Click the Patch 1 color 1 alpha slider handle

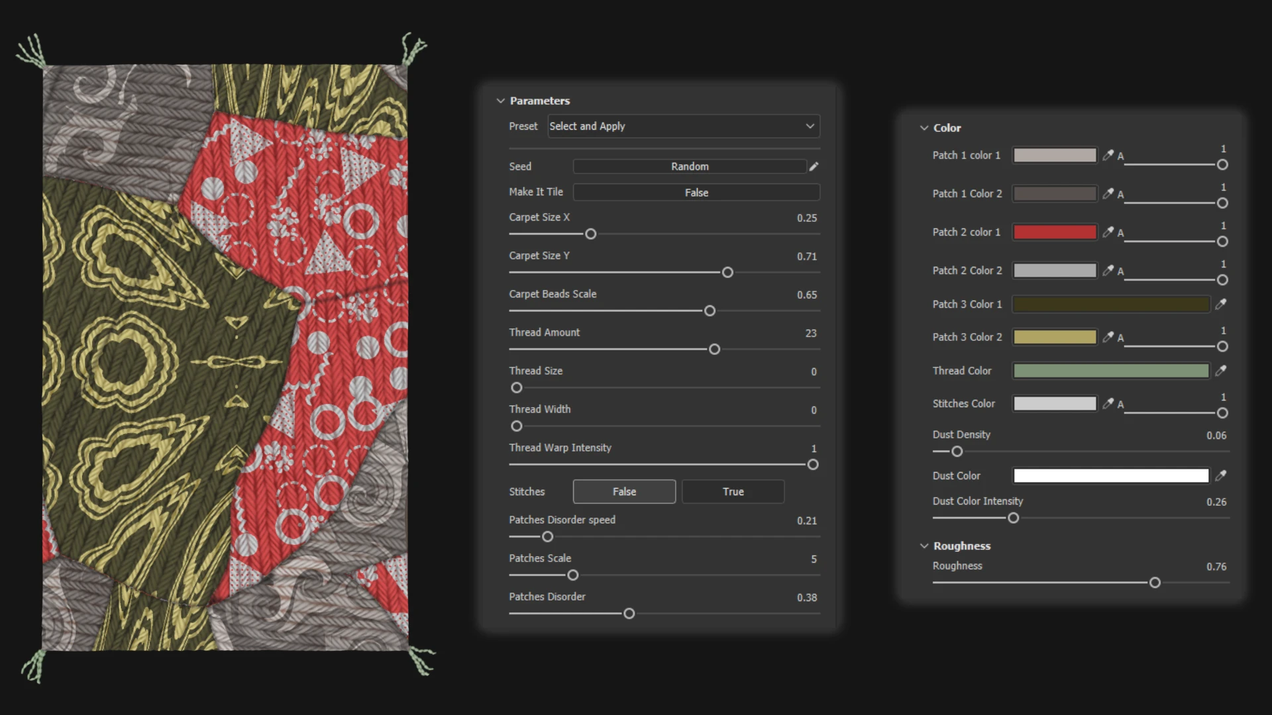(1222, 164)
